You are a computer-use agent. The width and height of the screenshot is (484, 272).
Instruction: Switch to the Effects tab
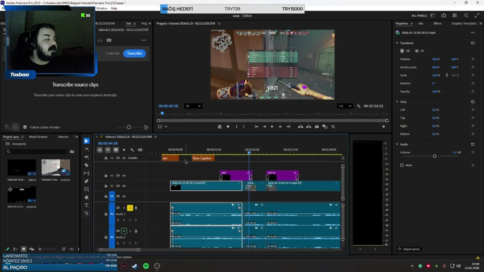[x=437, y=23]
